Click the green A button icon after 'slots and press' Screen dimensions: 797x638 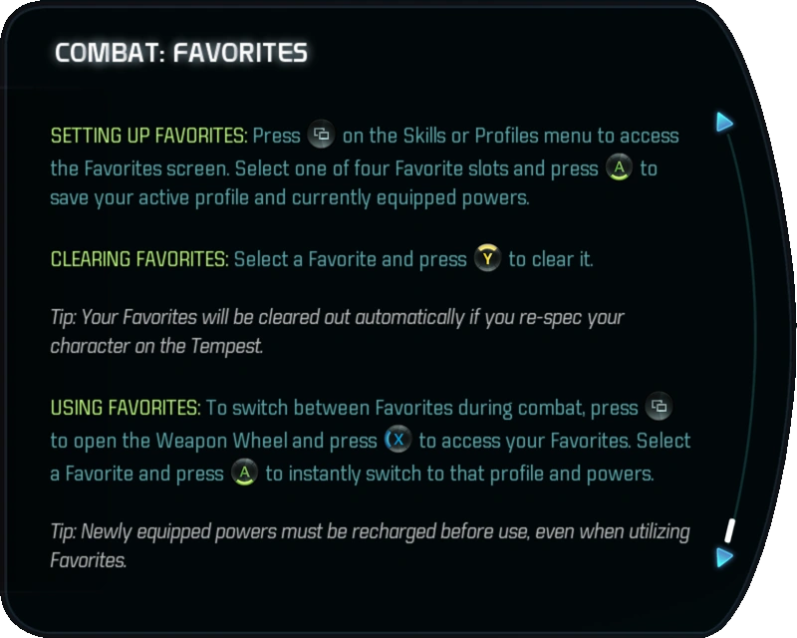(x=618, y=167)
